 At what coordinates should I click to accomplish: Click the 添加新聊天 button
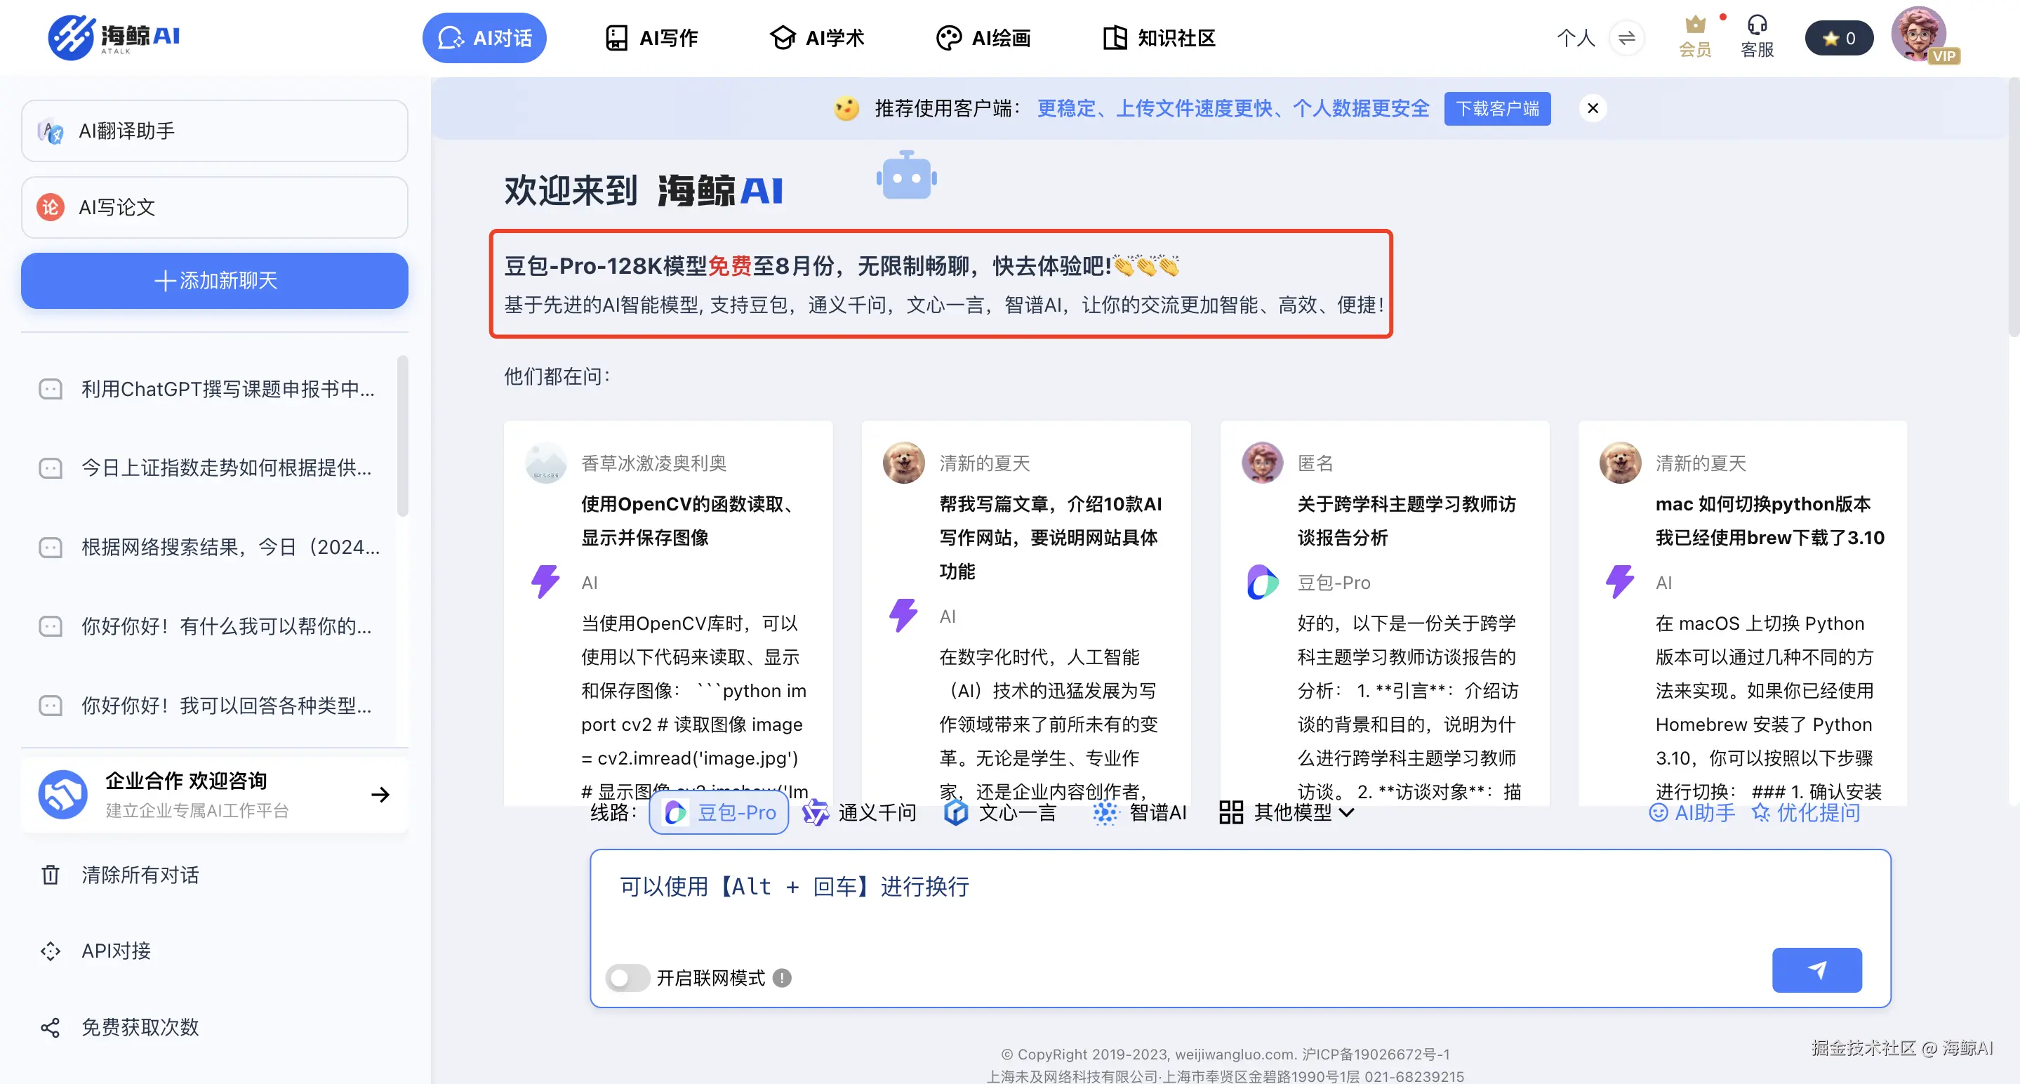tap(214, 281)
